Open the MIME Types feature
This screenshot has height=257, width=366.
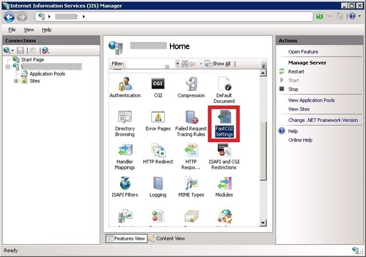[191, 187]
